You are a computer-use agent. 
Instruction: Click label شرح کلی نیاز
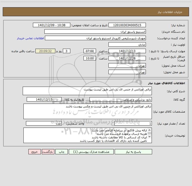176,91
